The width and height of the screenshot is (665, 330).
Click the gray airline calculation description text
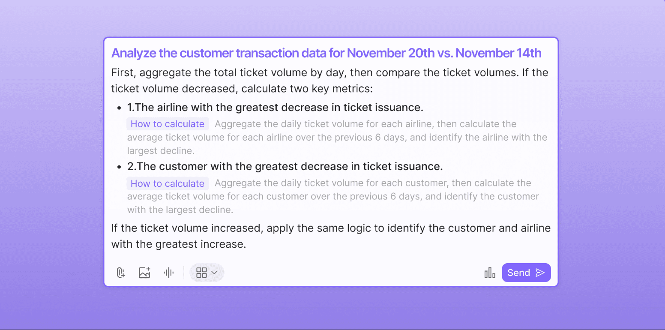337,138
